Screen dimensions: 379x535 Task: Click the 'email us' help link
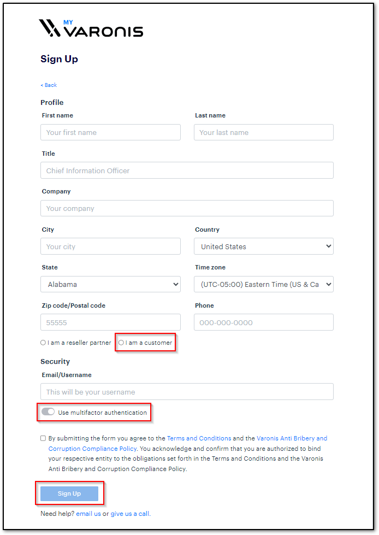tap(88, 514)
